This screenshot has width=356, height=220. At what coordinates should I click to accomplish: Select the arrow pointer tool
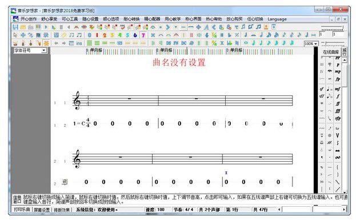coord(15,35)
